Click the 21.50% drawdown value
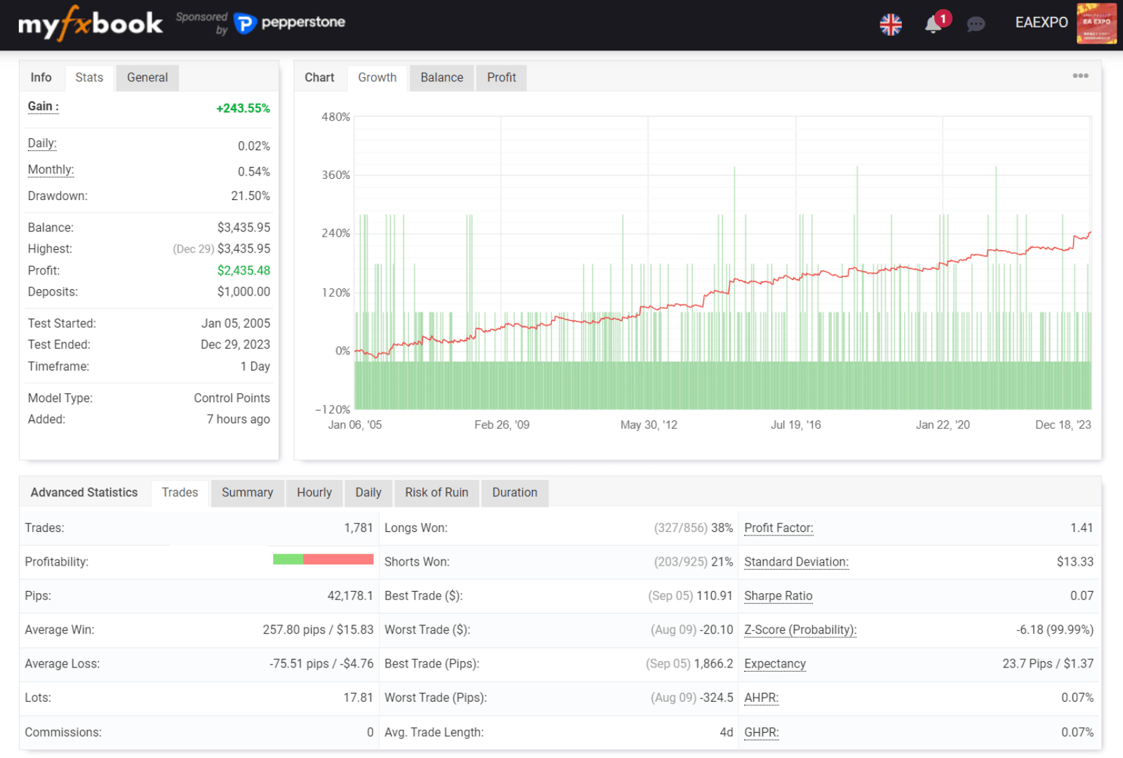This screenshot has height=758, width=1123. pyautogui.click(x=251, y=196)
